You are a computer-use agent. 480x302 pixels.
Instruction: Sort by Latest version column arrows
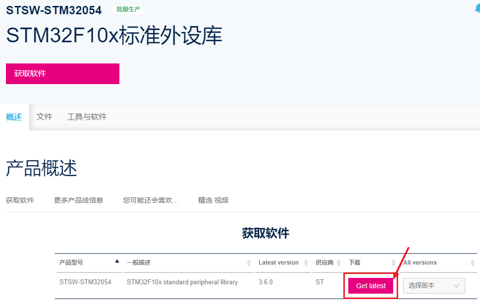[306, 263]
